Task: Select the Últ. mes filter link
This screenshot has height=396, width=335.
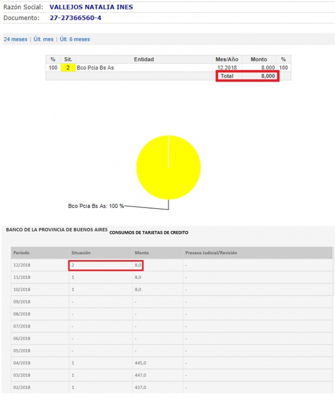Action: 44,39
